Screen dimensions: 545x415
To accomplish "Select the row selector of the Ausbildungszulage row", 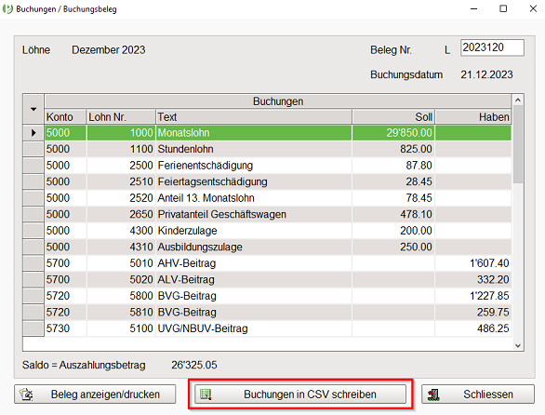I will pyautogui.click(x=33, y=247).
